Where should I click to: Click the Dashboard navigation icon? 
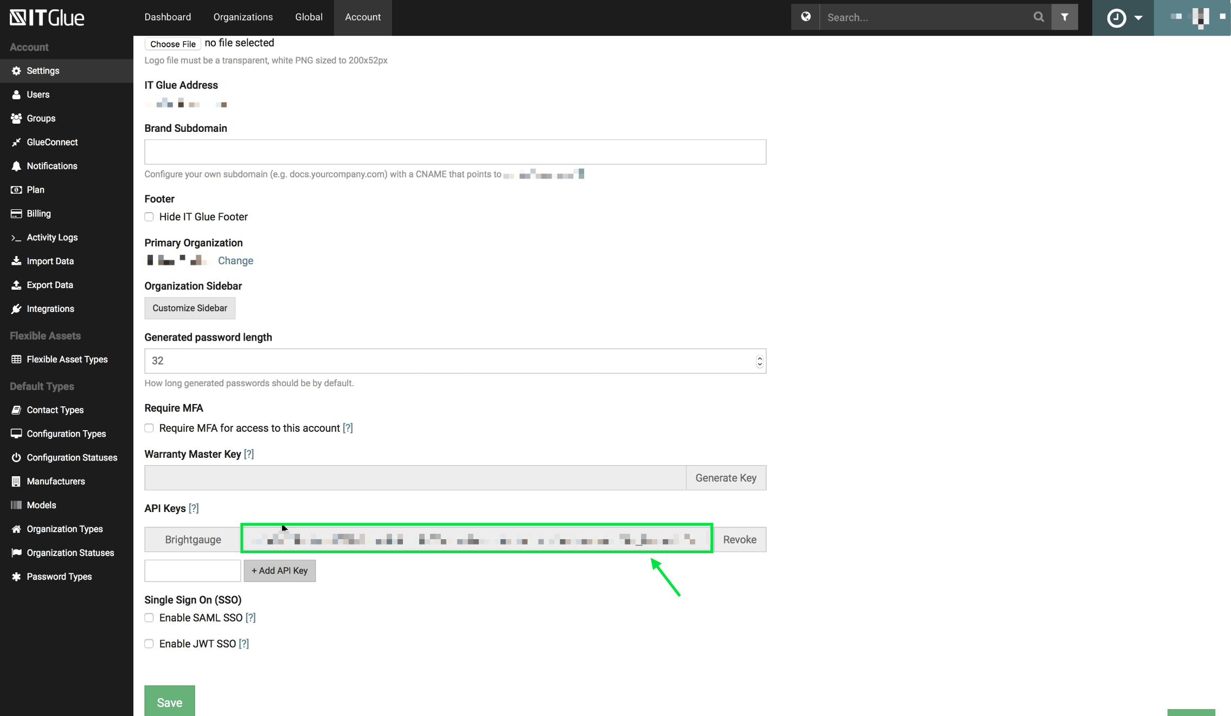(x=168, y=17)
